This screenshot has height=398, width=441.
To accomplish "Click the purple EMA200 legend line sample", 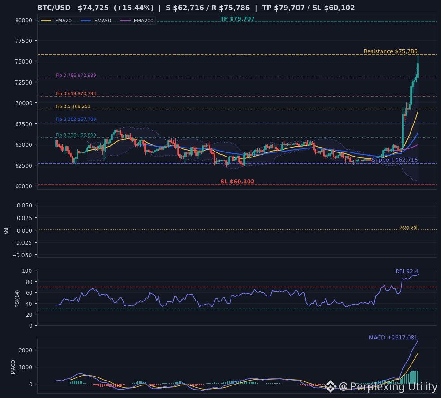I will click(125, 21).
